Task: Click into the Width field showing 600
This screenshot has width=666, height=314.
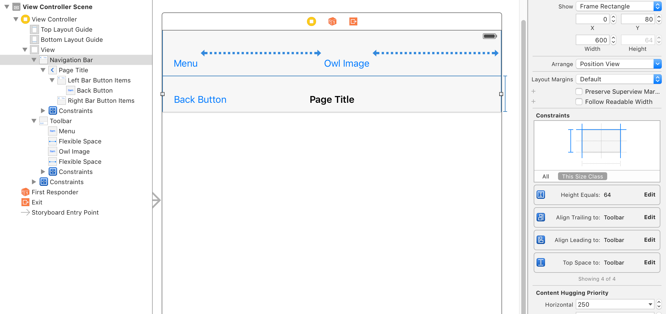Action: coord(592,40)
